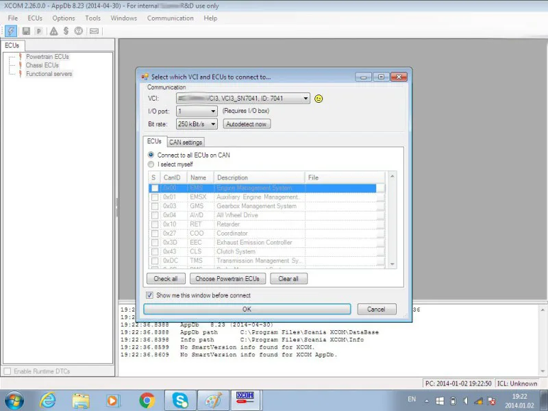This screenshot has height=411, width=548.
Task: Open the VCI dropdown list
Action: 306,99
